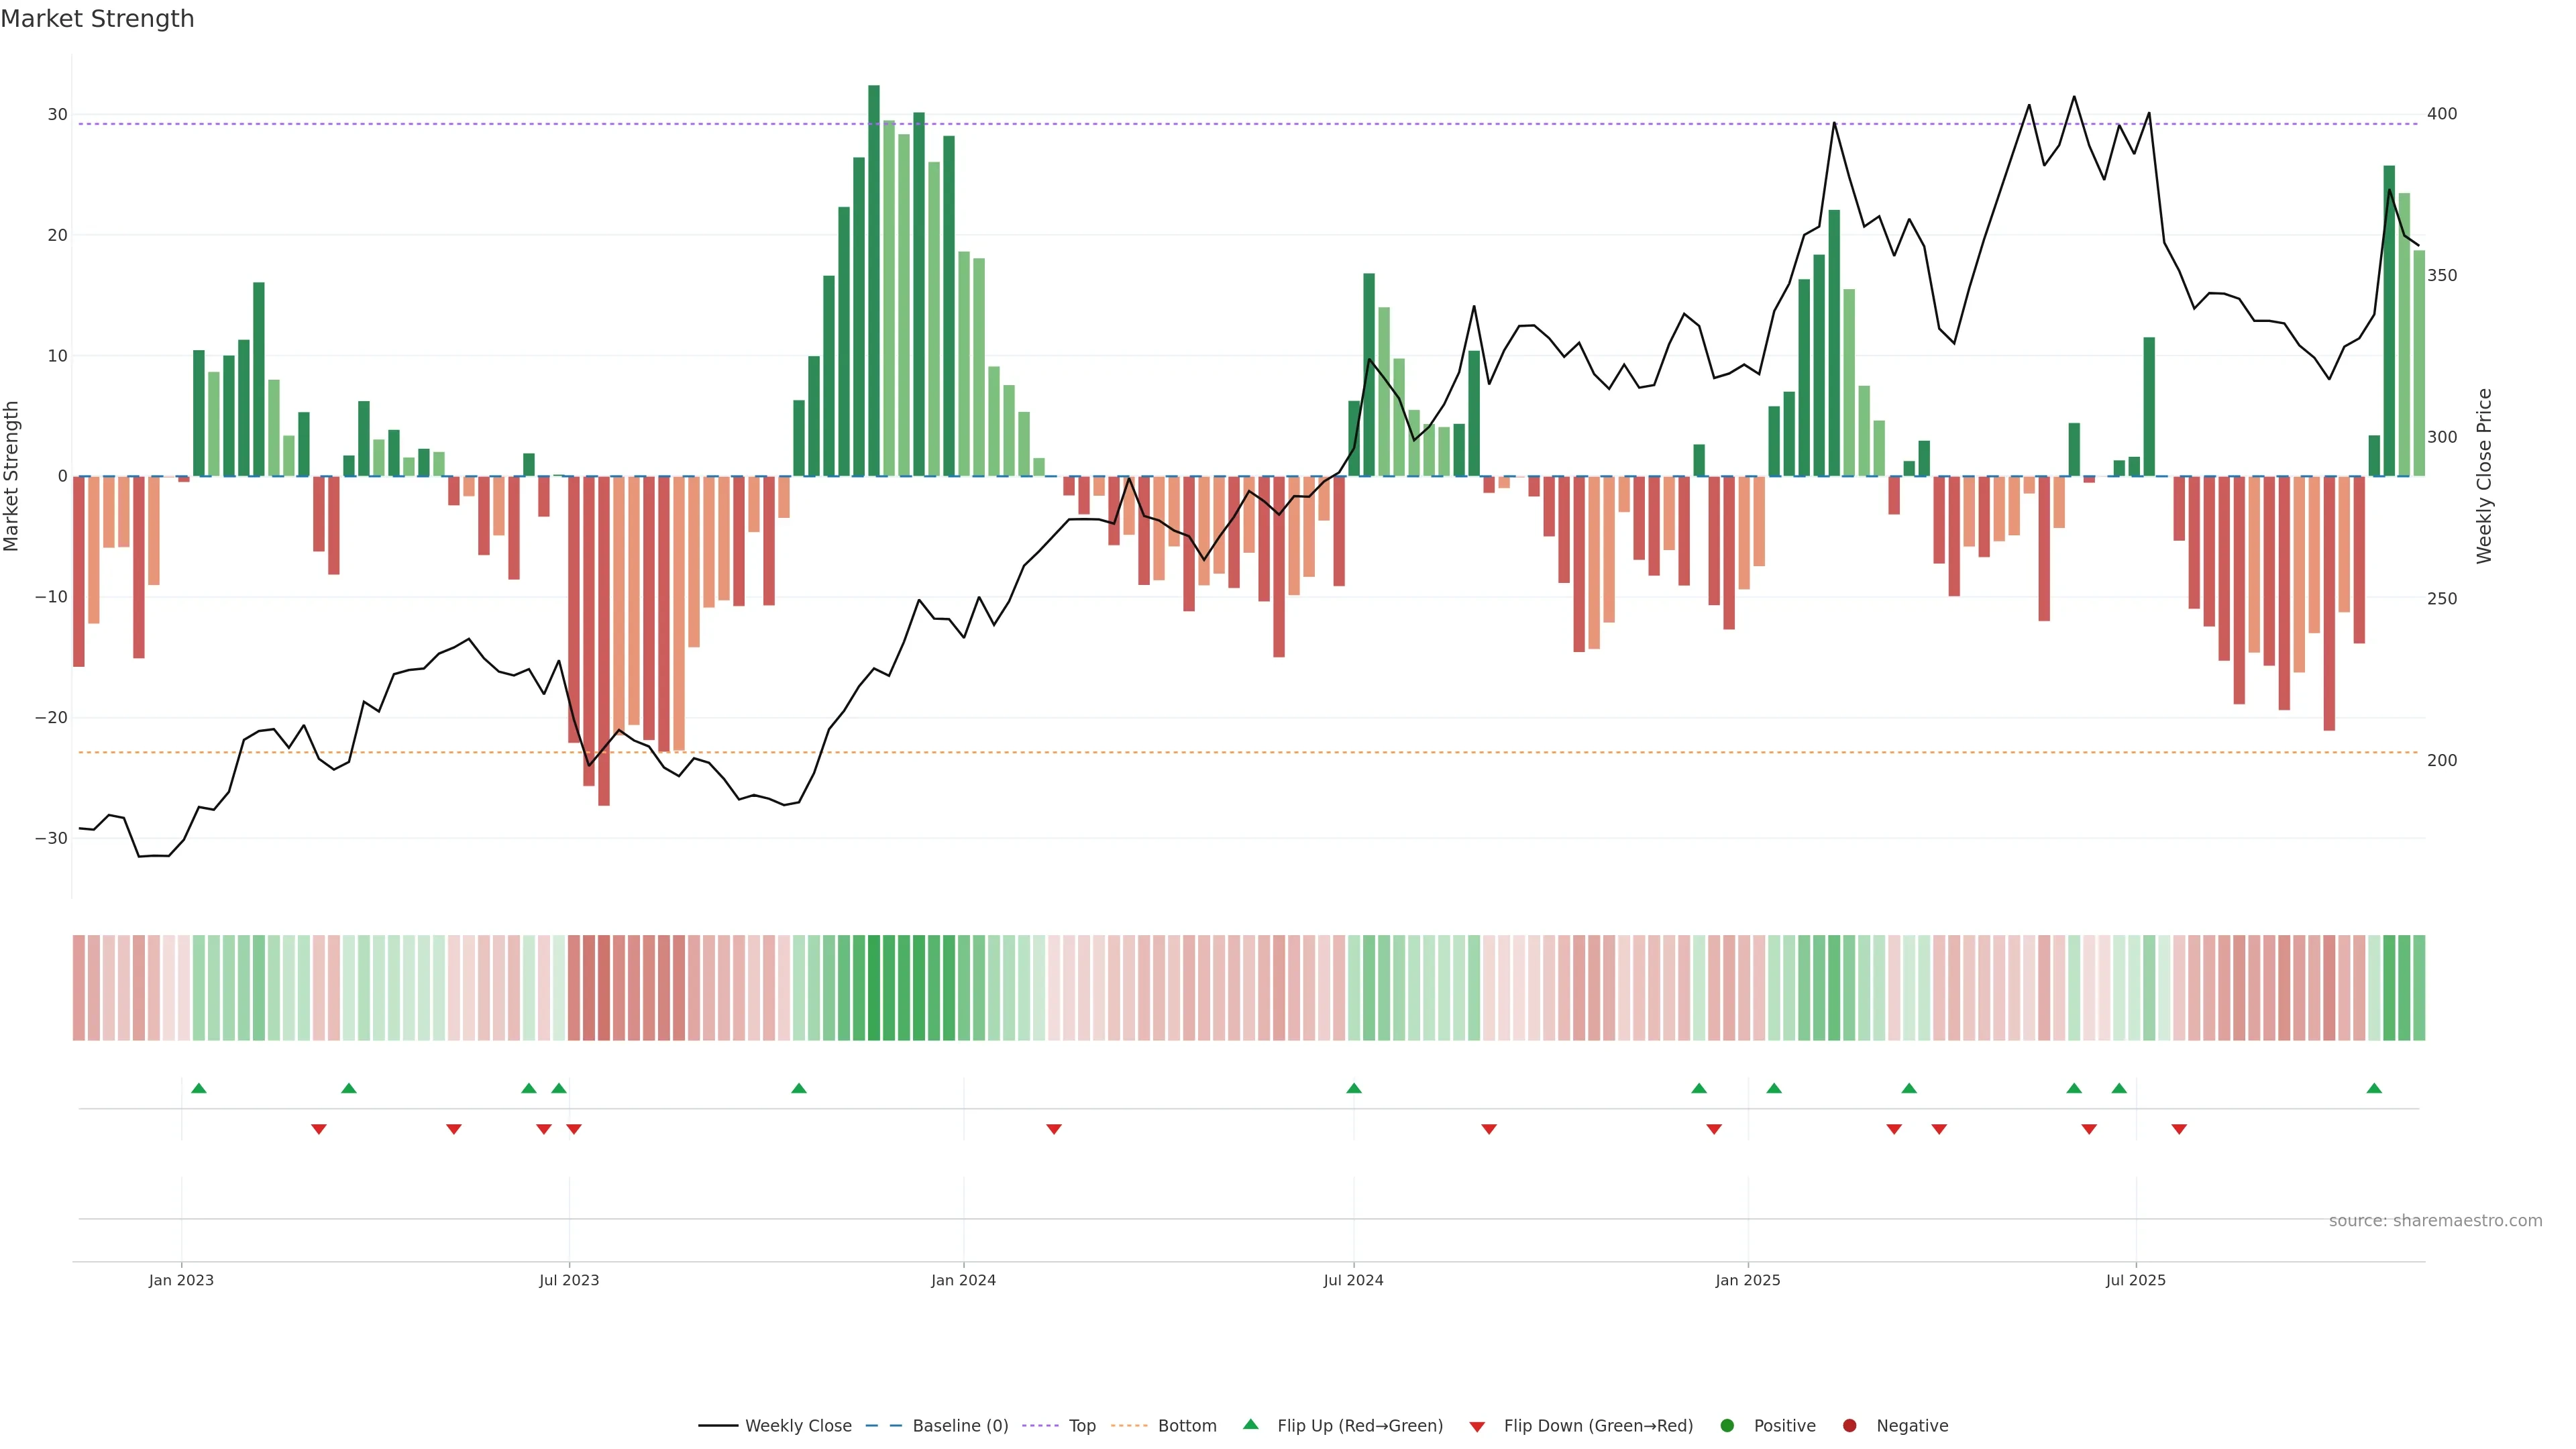Click the Weekly Close Price axis title
The image size is (2576, 1449).
[2484, 476]
